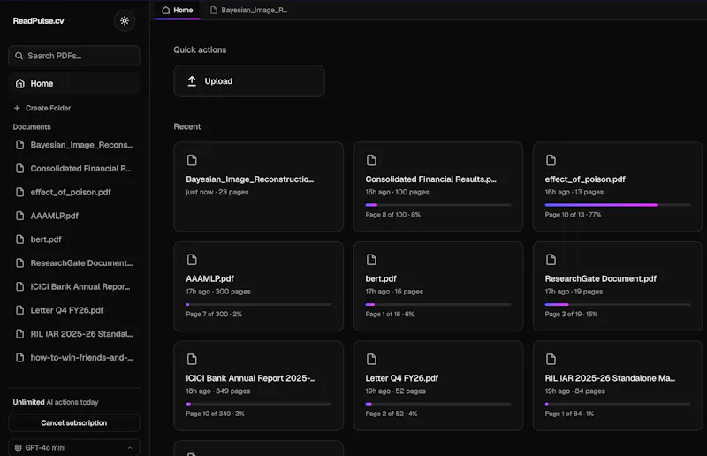The image size is (707, 456).
Task: Open ICICI Bank Annual Repor sidebar item
Action: click(74, 287)
